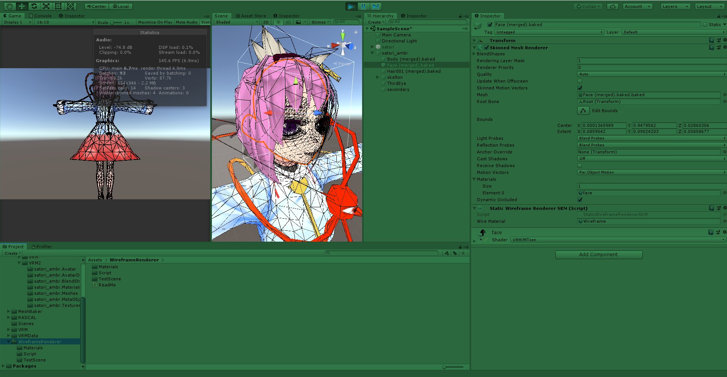Open Inspector tab beside Hierarchy tab
727x377 pixels.
(x=414, y=16)
